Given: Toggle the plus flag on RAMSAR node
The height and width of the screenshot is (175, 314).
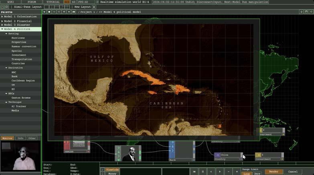Looking at the screenshot, I should coord(88,152).
